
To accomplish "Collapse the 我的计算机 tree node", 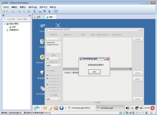I will [4, 24].
